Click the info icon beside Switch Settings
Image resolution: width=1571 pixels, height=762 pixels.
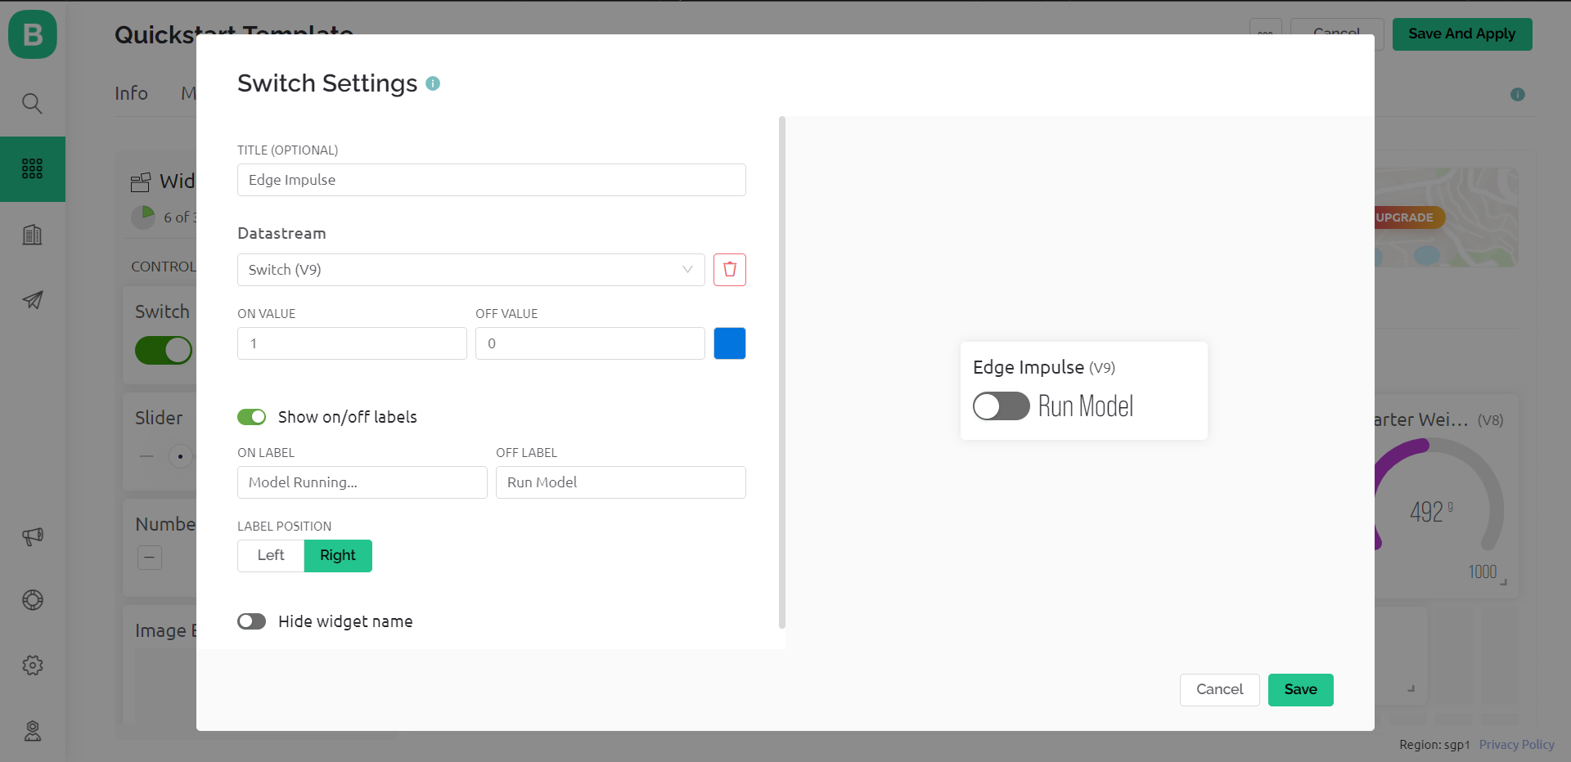tap(433, 83)
